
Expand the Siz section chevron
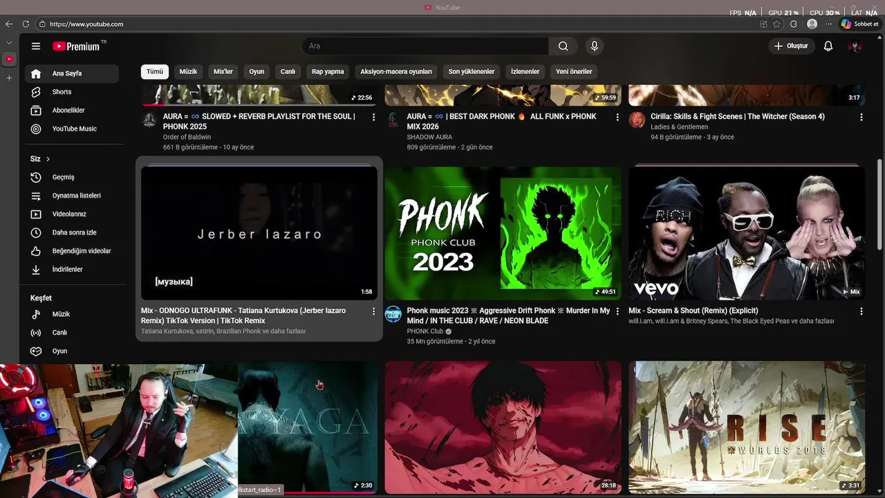point(48,159)
